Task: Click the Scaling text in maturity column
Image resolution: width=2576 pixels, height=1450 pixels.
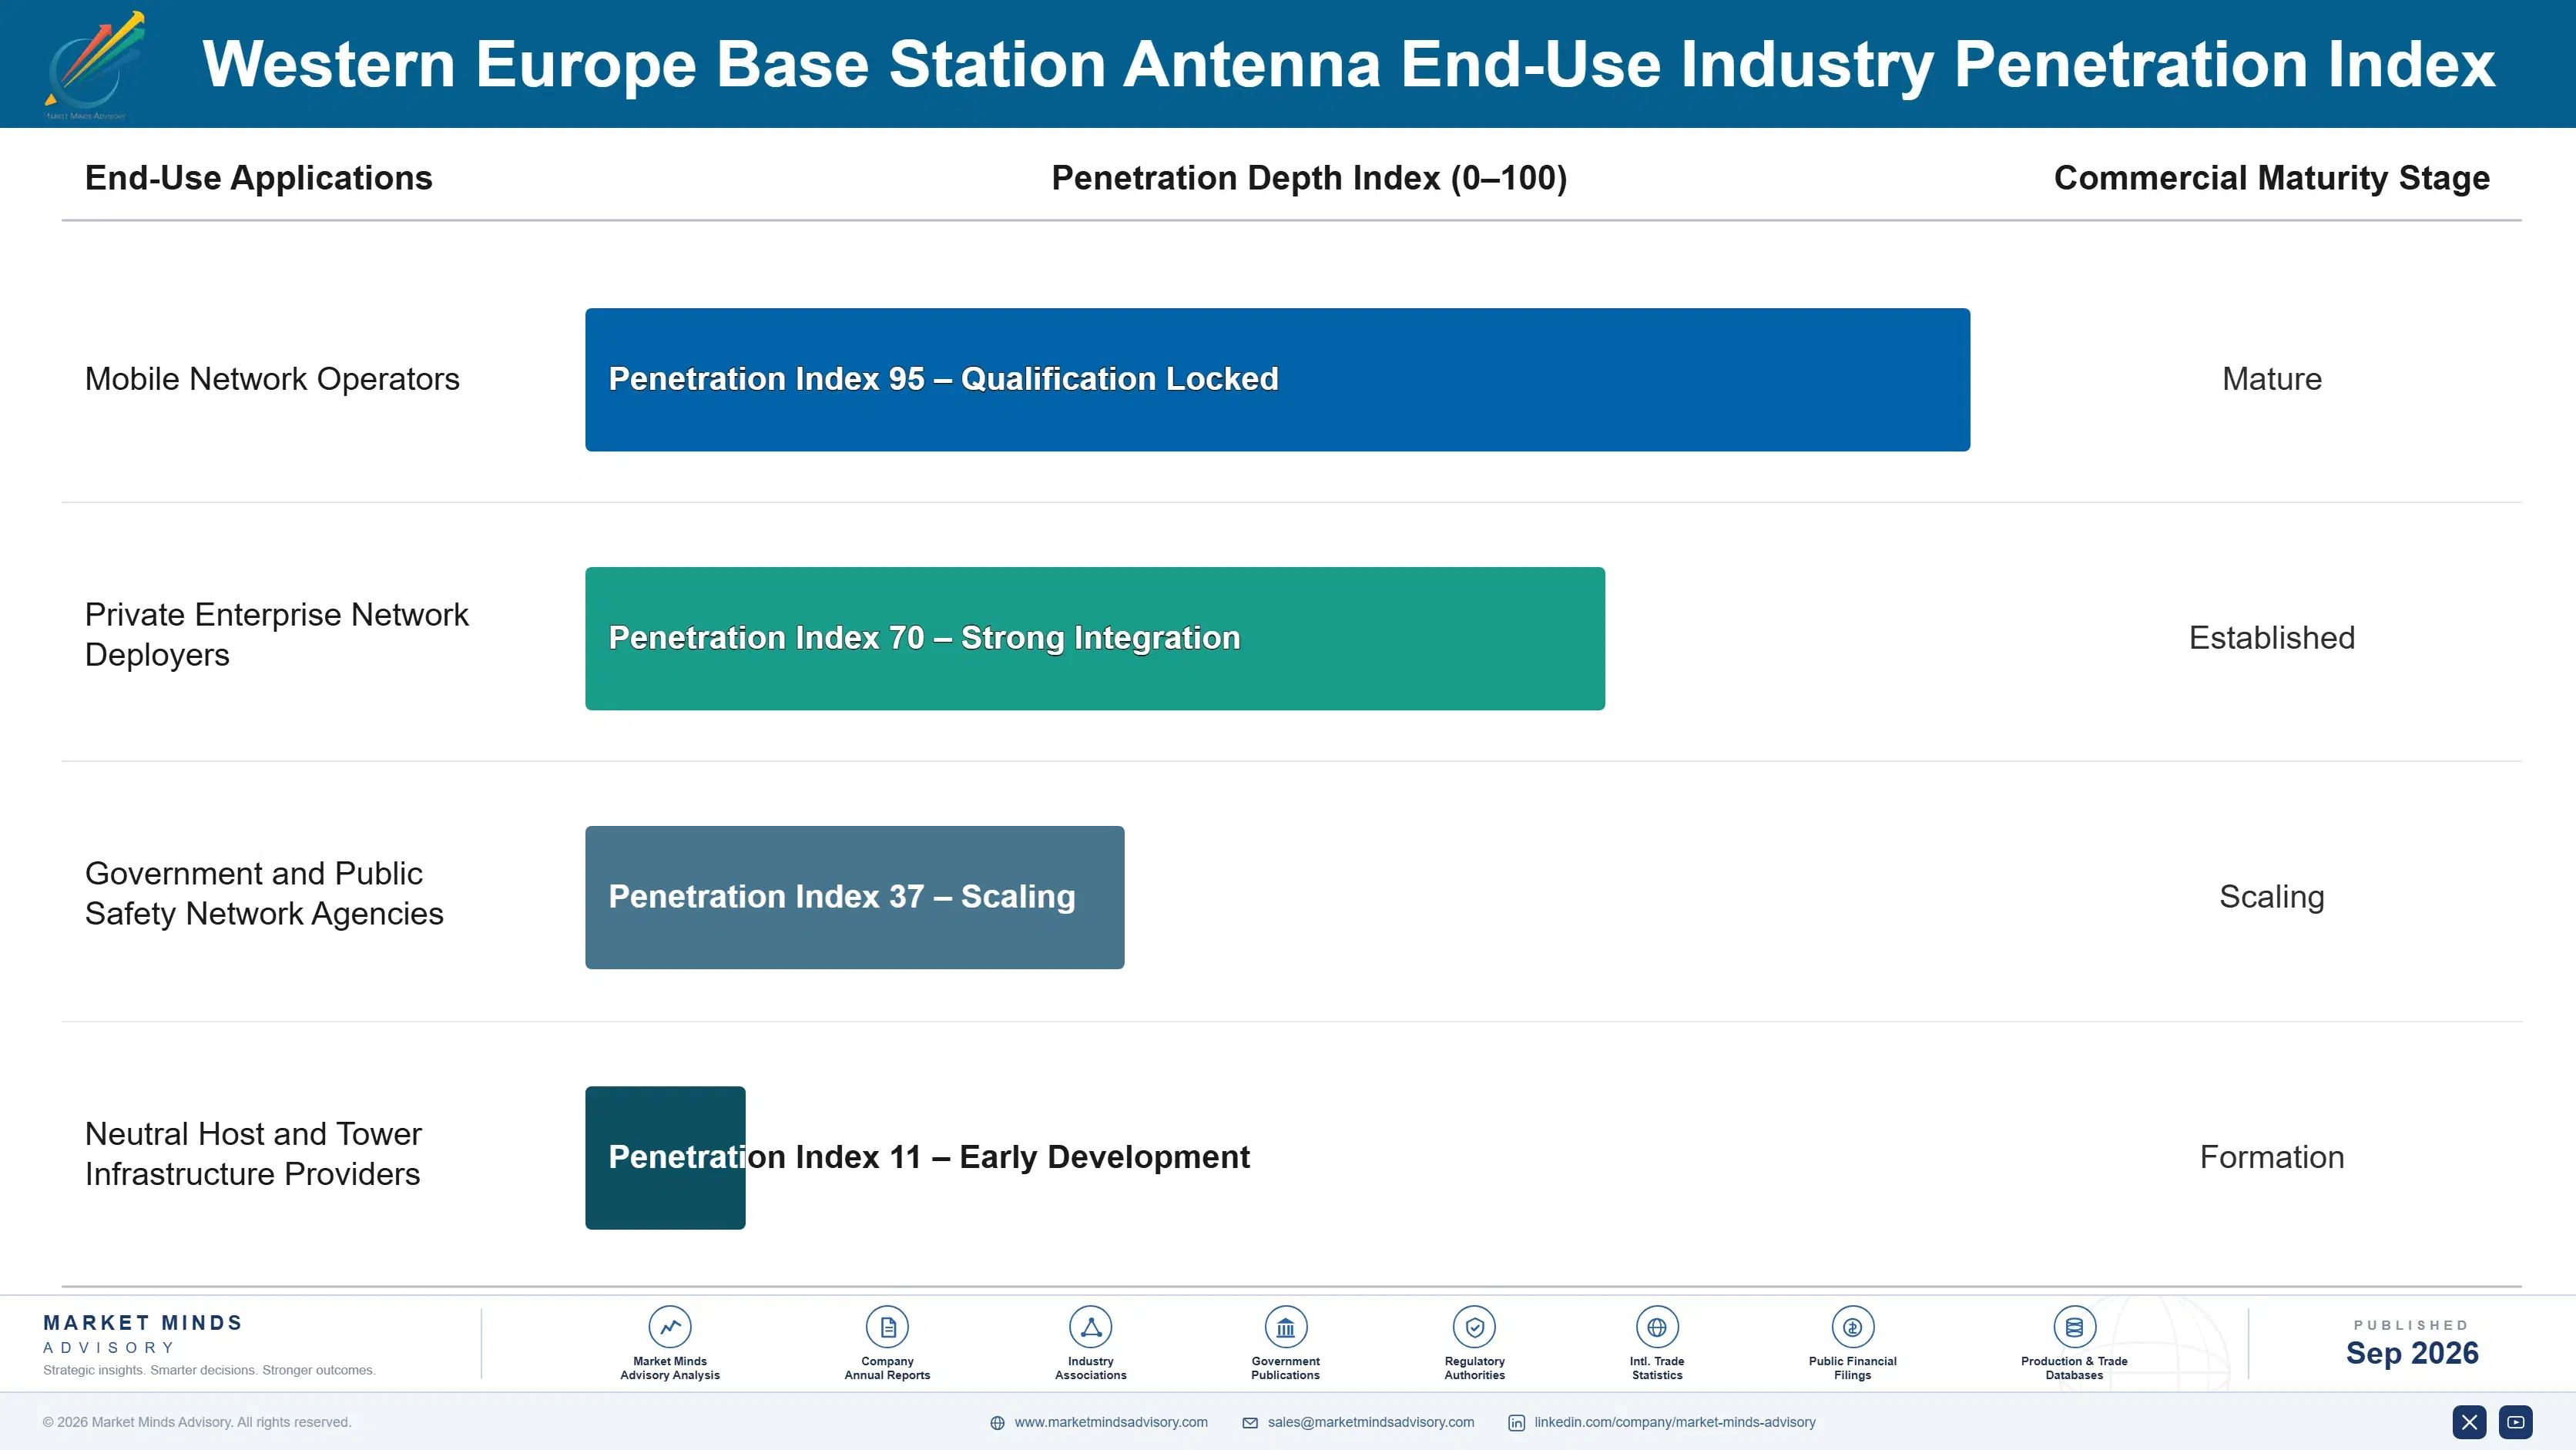Action: pyautogui.click(x=2271, y=897)
